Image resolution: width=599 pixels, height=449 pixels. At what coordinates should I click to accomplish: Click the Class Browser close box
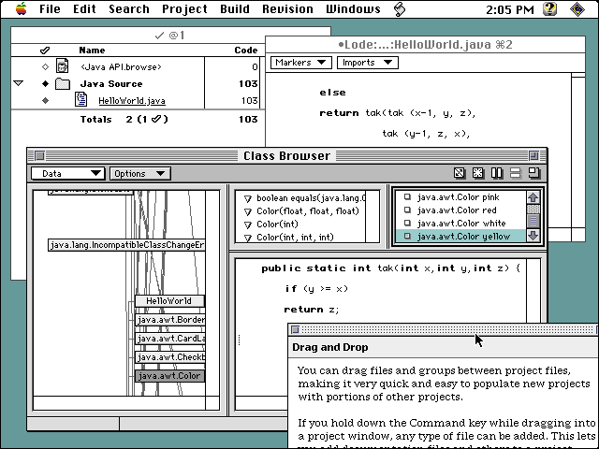tap(39, 155)
